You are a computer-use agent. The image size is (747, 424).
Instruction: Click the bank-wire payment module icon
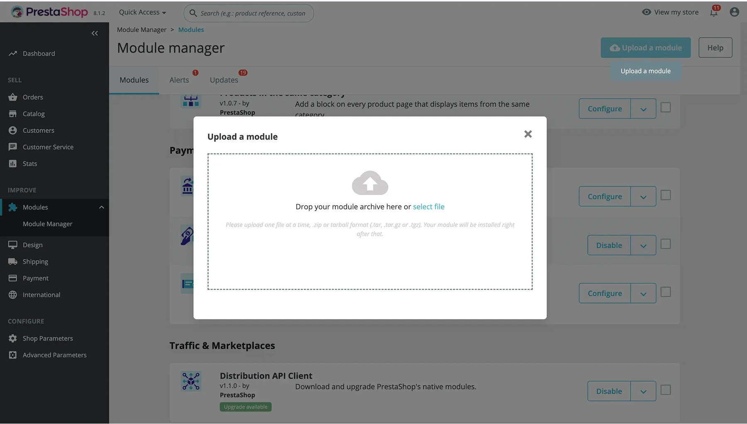pos(187,185)
